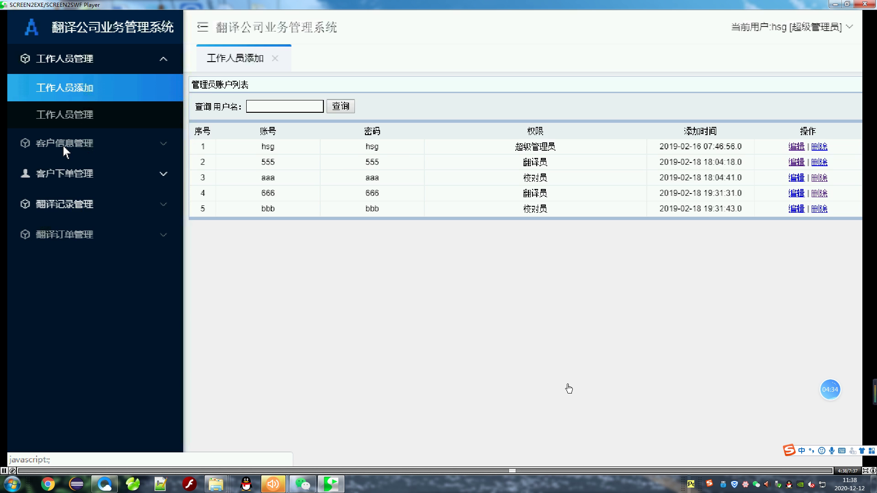Click cube icon beside 工作人员管理
Viewport: 877px width, 493px height.
(25, 58)
